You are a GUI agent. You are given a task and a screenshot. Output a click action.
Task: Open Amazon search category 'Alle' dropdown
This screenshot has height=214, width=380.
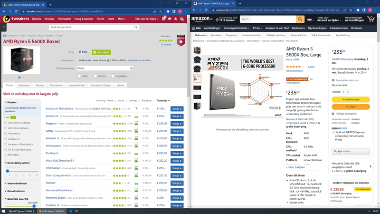click(x=245, y=19)
